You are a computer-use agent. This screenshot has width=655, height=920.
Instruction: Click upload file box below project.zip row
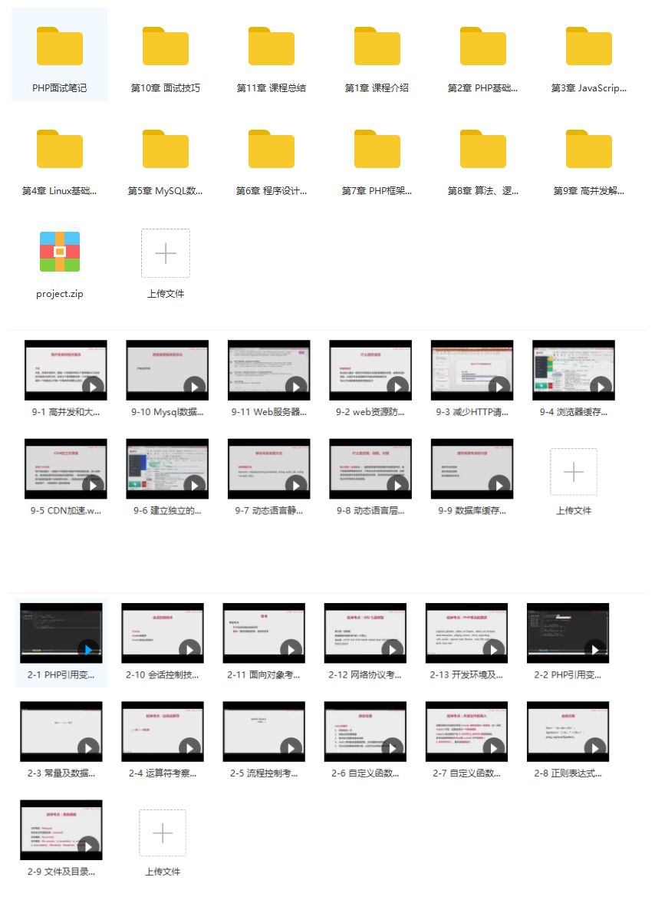166,253
